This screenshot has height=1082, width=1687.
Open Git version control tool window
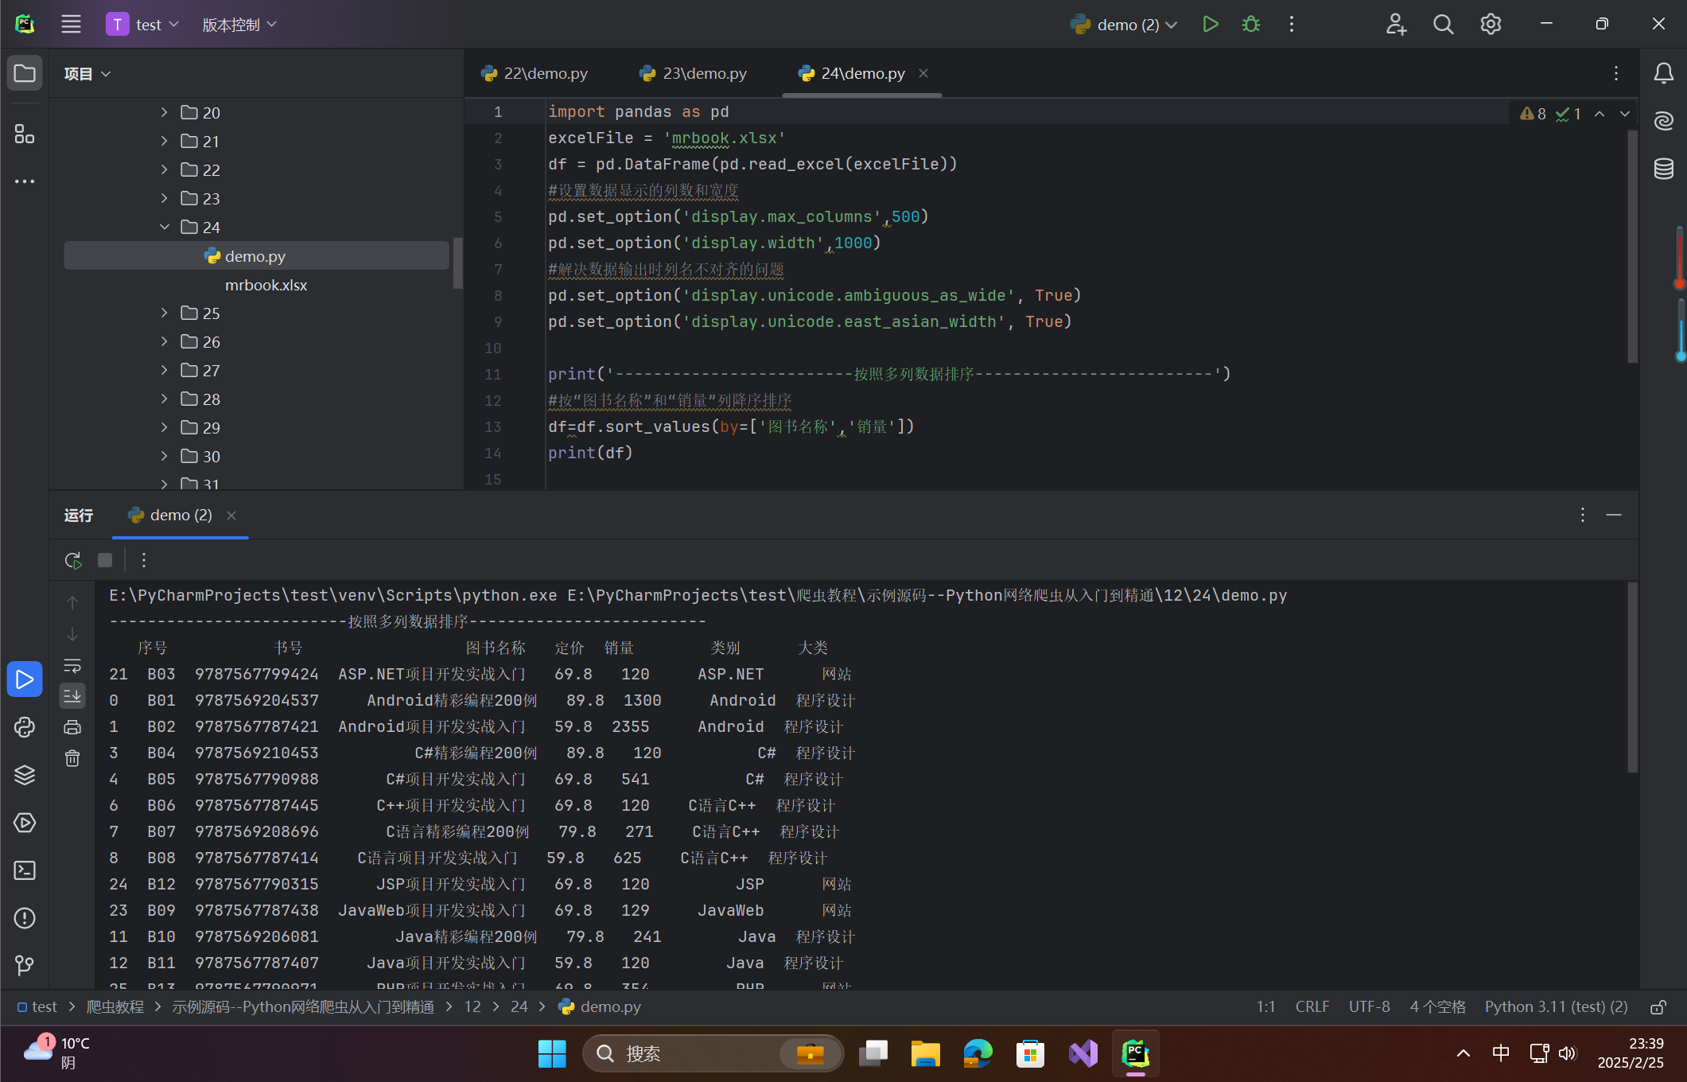[25, 965]
